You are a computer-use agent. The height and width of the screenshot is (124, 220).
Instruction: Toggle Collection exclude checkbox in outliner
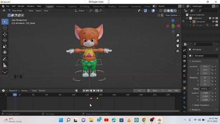click(210, 18)
